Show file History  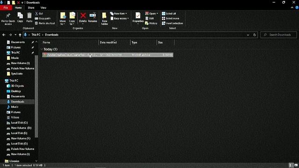point(151,23)
